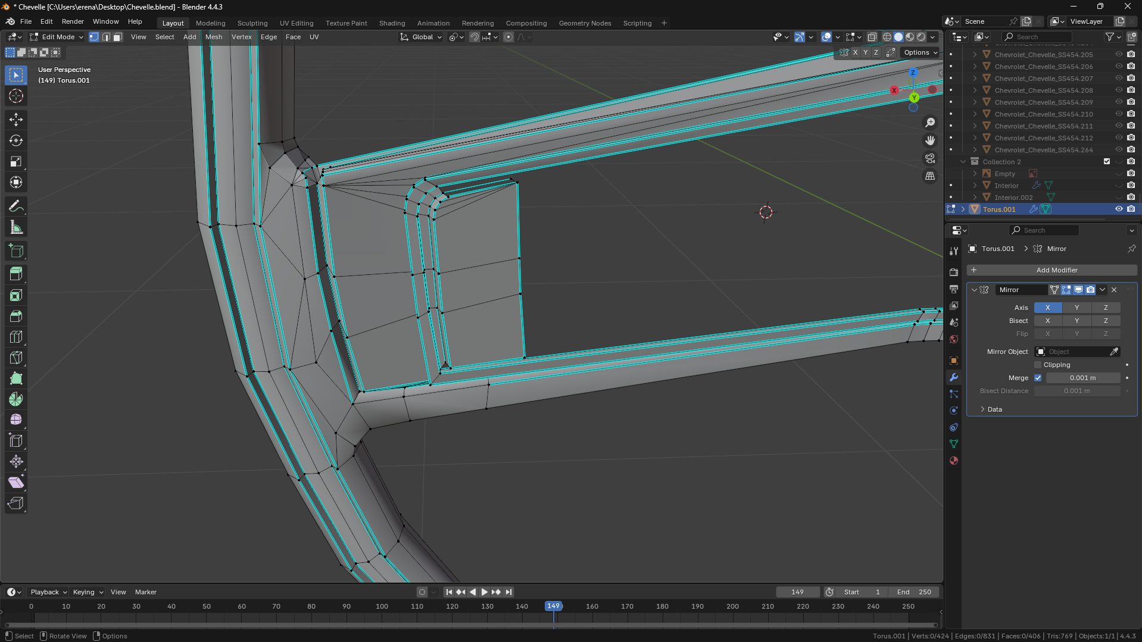Toggle Mirror Axis Y button
This screenshot has height=642, width=1142.
[x=1077, y=308]
